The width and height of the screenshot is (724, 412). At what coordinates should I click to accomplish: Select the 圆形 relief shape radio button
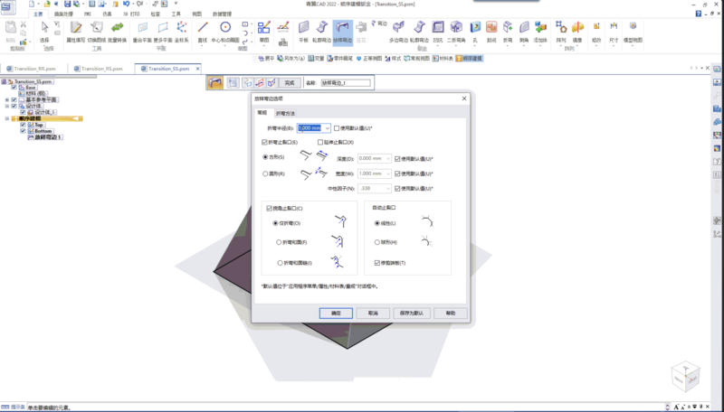point(264,173)
